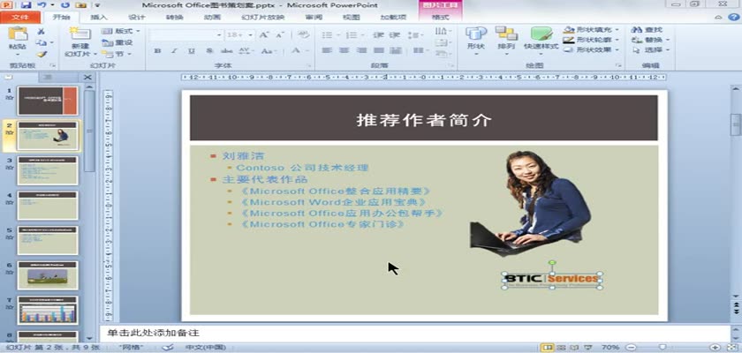Switch to the outline pane tab
This screenshot has height=353, width=742.
click(48, 77)
